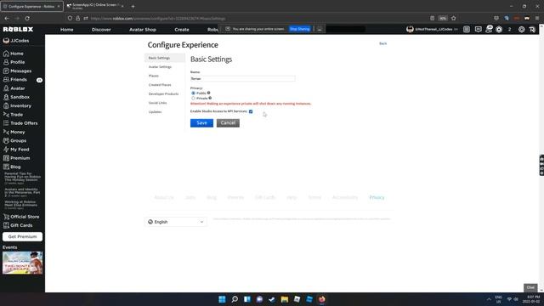Open Groups in the sidebar

(x=14, y=140)
